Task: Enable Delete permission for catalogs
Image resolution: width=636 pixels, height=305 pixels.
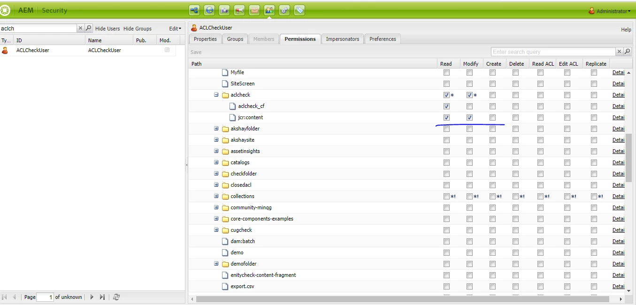Action: [x=515, y=163]
